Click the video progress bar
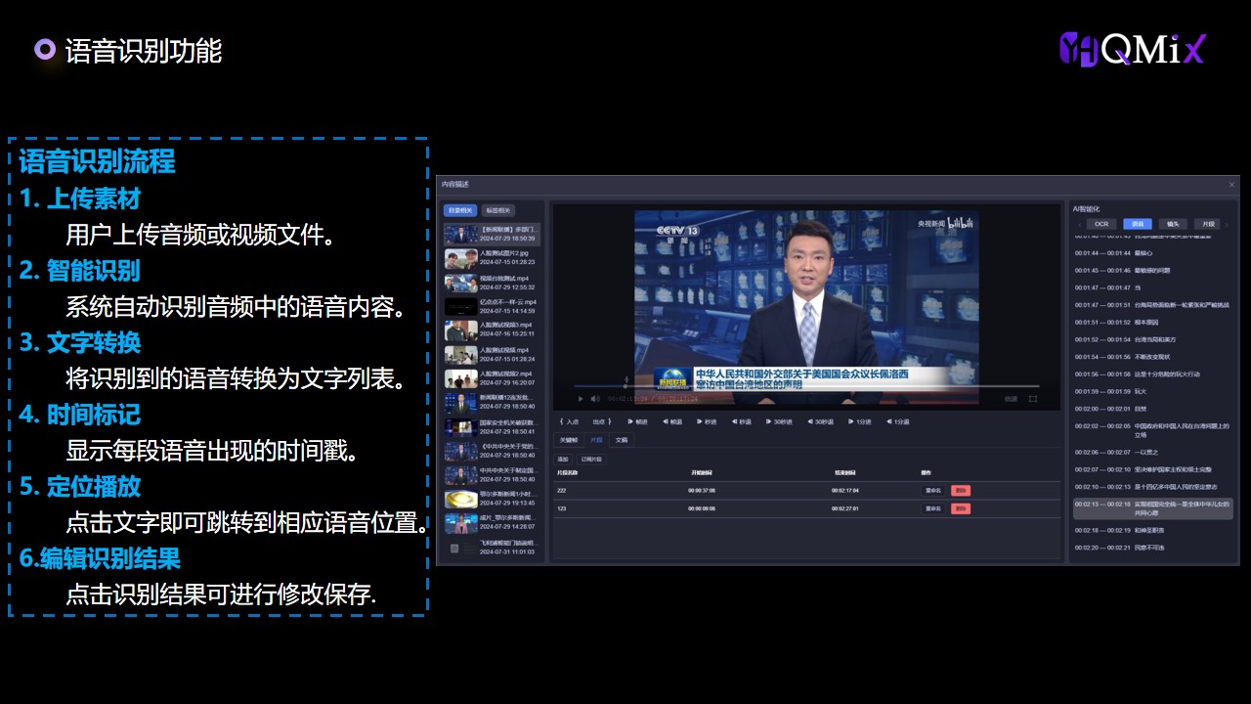This screenshot has width=1251, height=704. pyautogui.click(x=806, y=386)
